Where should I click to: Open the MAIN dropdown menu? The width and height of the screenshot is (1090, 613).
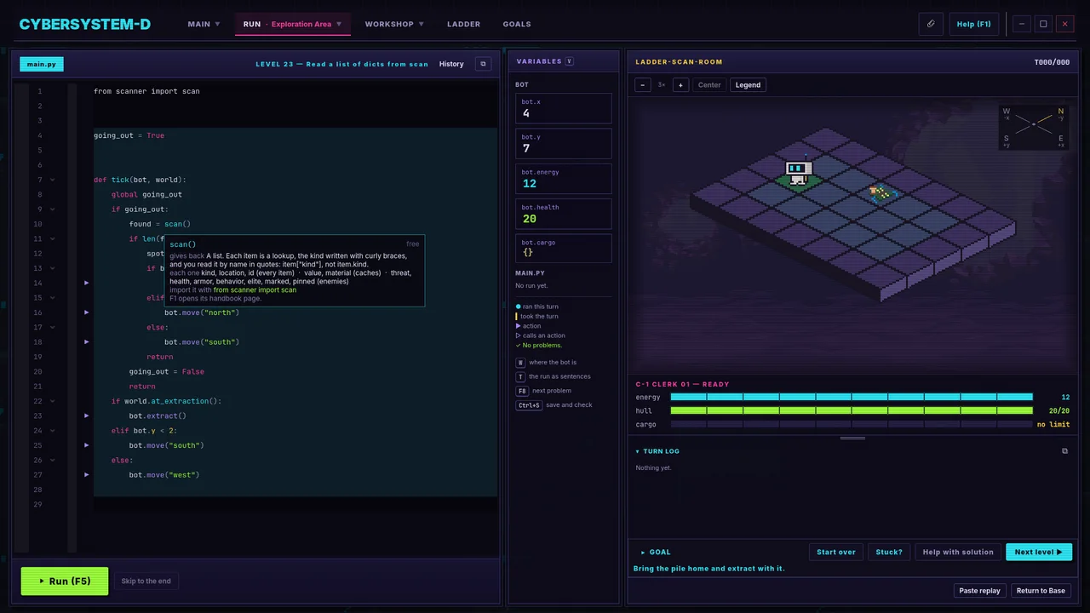(204, 24)
